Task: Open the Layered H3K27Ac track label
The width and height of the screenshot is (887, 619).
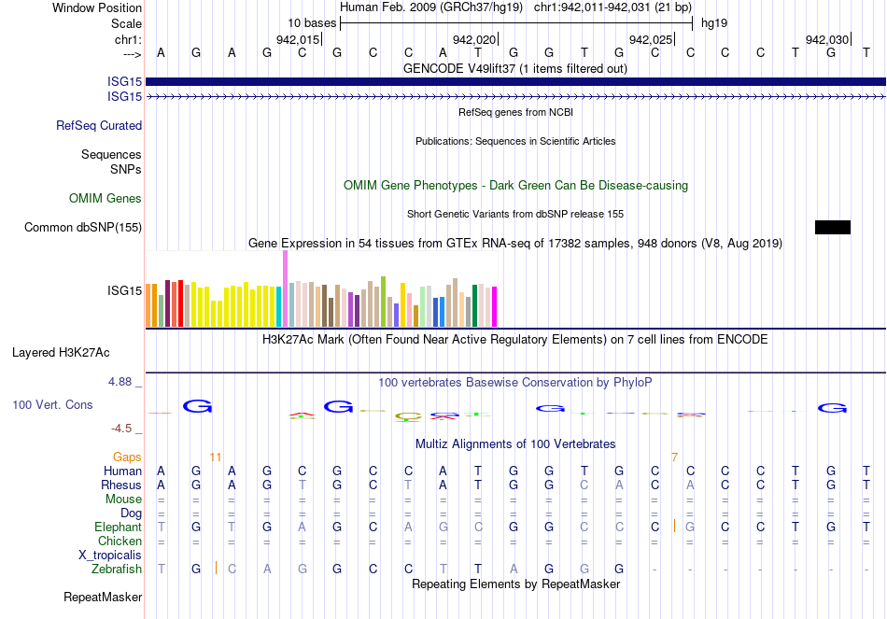Action: point(61,353)
